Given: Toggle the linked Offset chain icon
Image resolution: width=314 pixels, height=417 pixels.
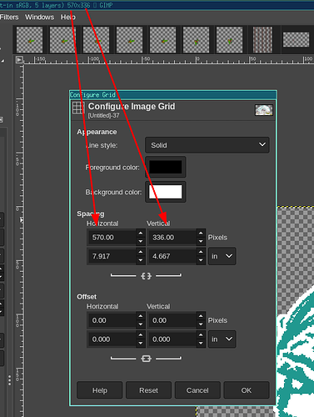Looking at the screenshot, I should 146,359.
